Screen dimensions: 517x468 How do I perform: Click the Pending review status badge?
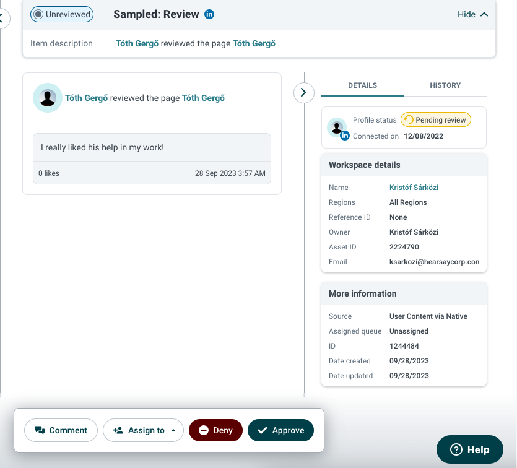point(435,119)
